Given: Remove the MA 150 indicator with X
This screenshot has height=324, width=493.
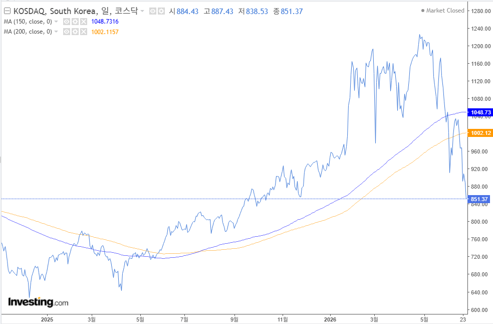Looking at the screenshot, I should point(83,22).
